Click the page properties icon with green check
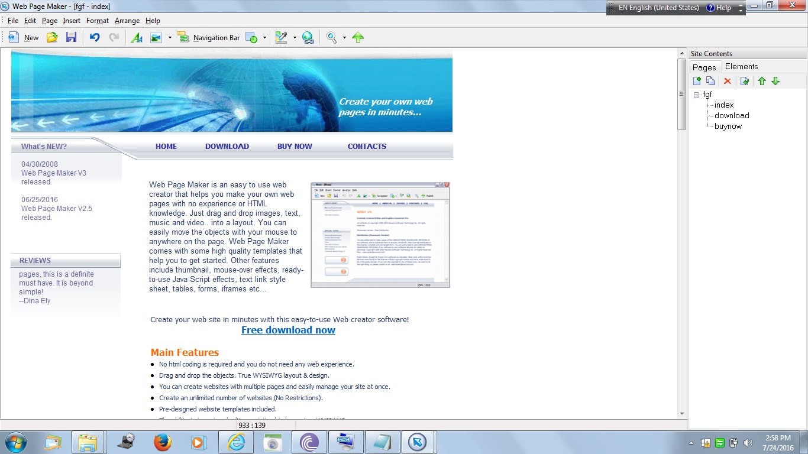808x454 pixels. tap(745, 81)
